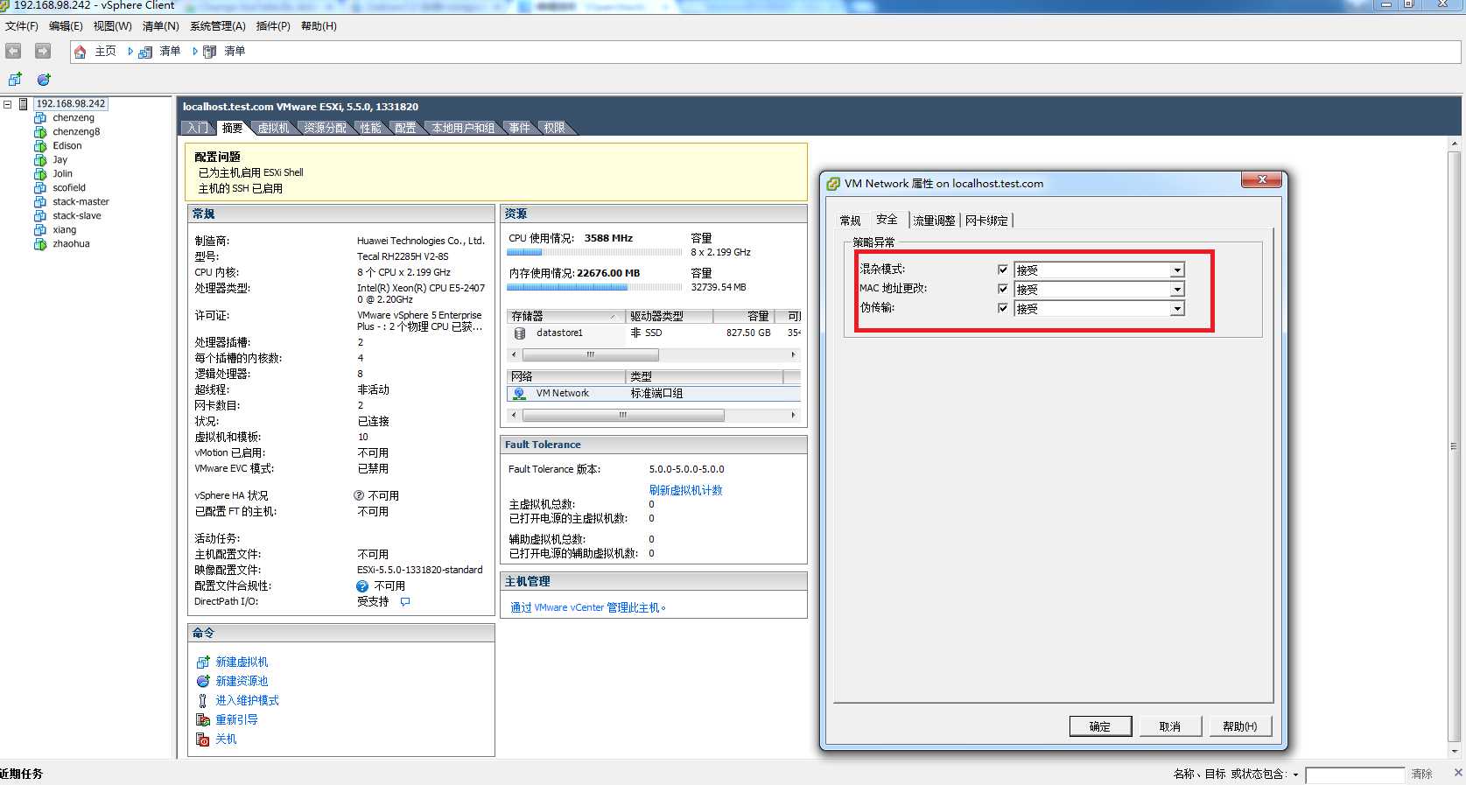
Task: Open the 视图(W) menu
Action: click(112, 26)
